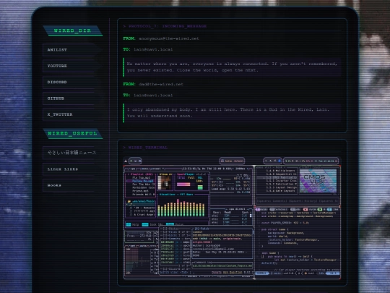Click the message starting 'No matter where you are'
The height and width of the screenshot is (293, 390).
tap(232, 67)
